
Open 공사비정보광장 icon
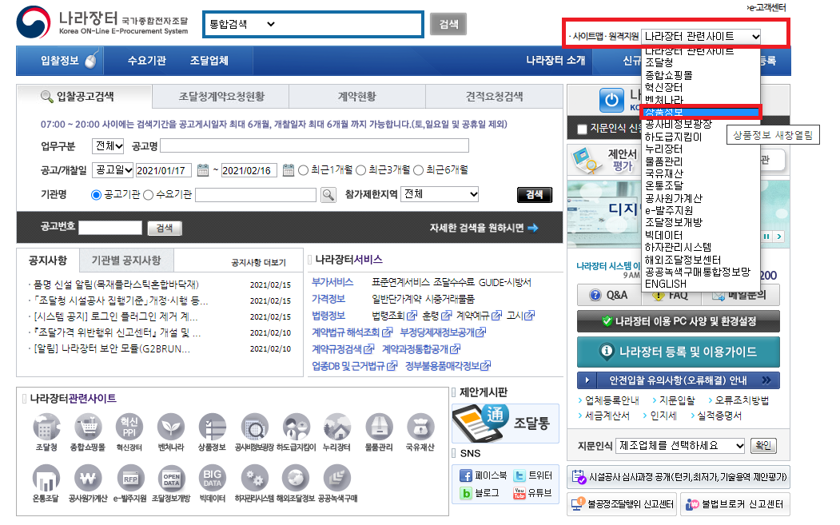[254, 427]
